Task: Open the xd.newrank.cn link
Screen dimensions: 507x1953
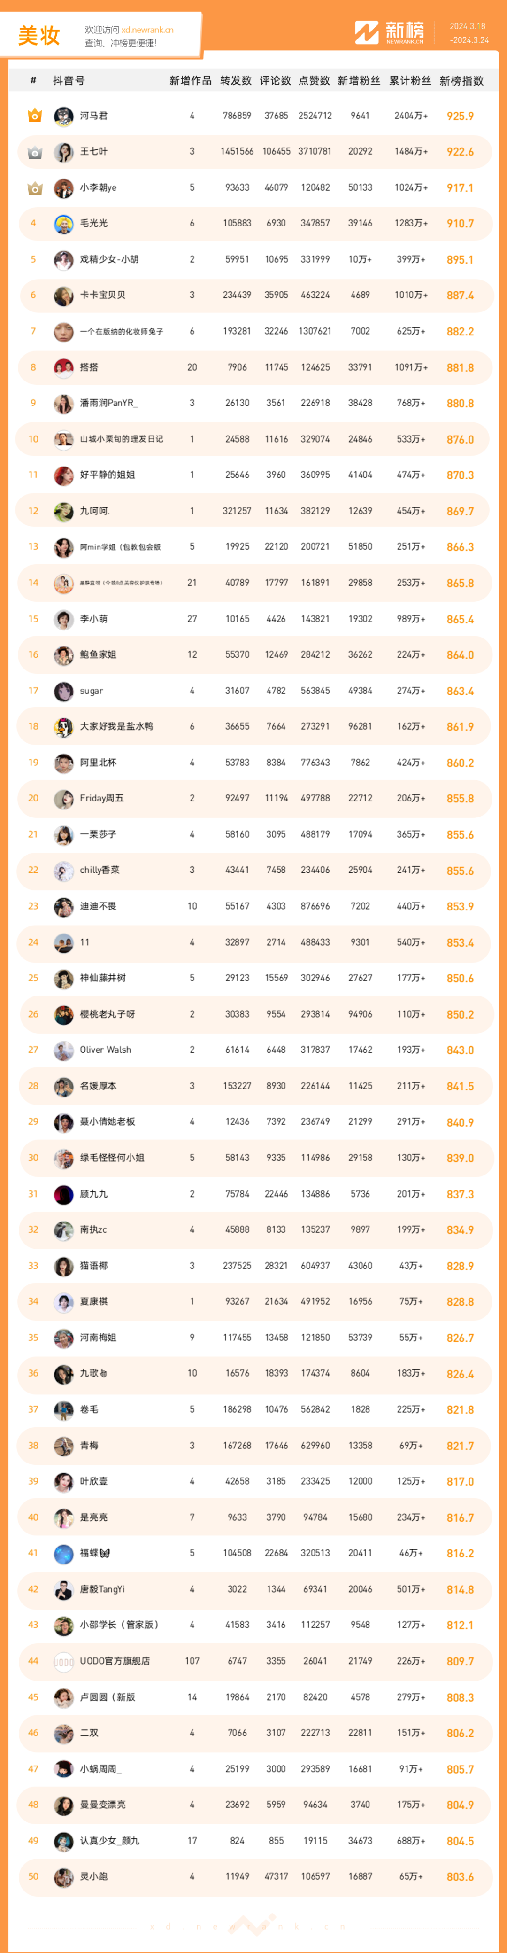Action: tap(147, 31)
